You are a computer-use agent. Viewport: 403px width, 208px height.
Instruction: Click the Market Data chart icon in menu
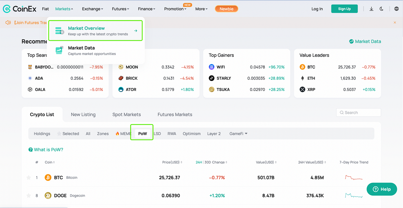point(59,50)
